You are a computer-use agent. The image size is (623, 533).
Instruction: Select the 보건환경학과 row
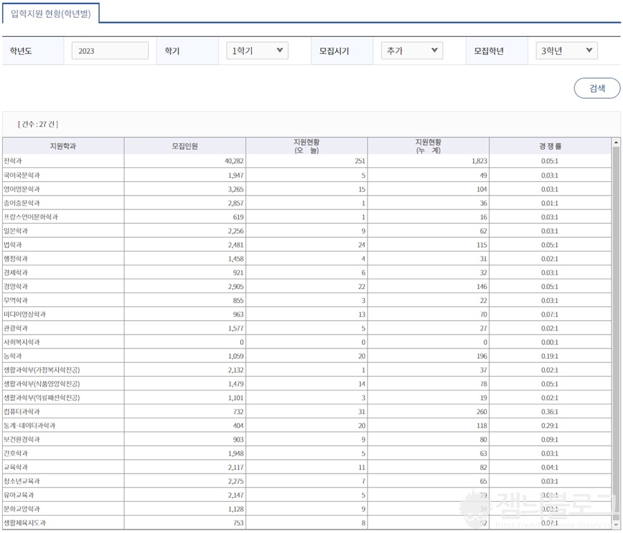307,439
